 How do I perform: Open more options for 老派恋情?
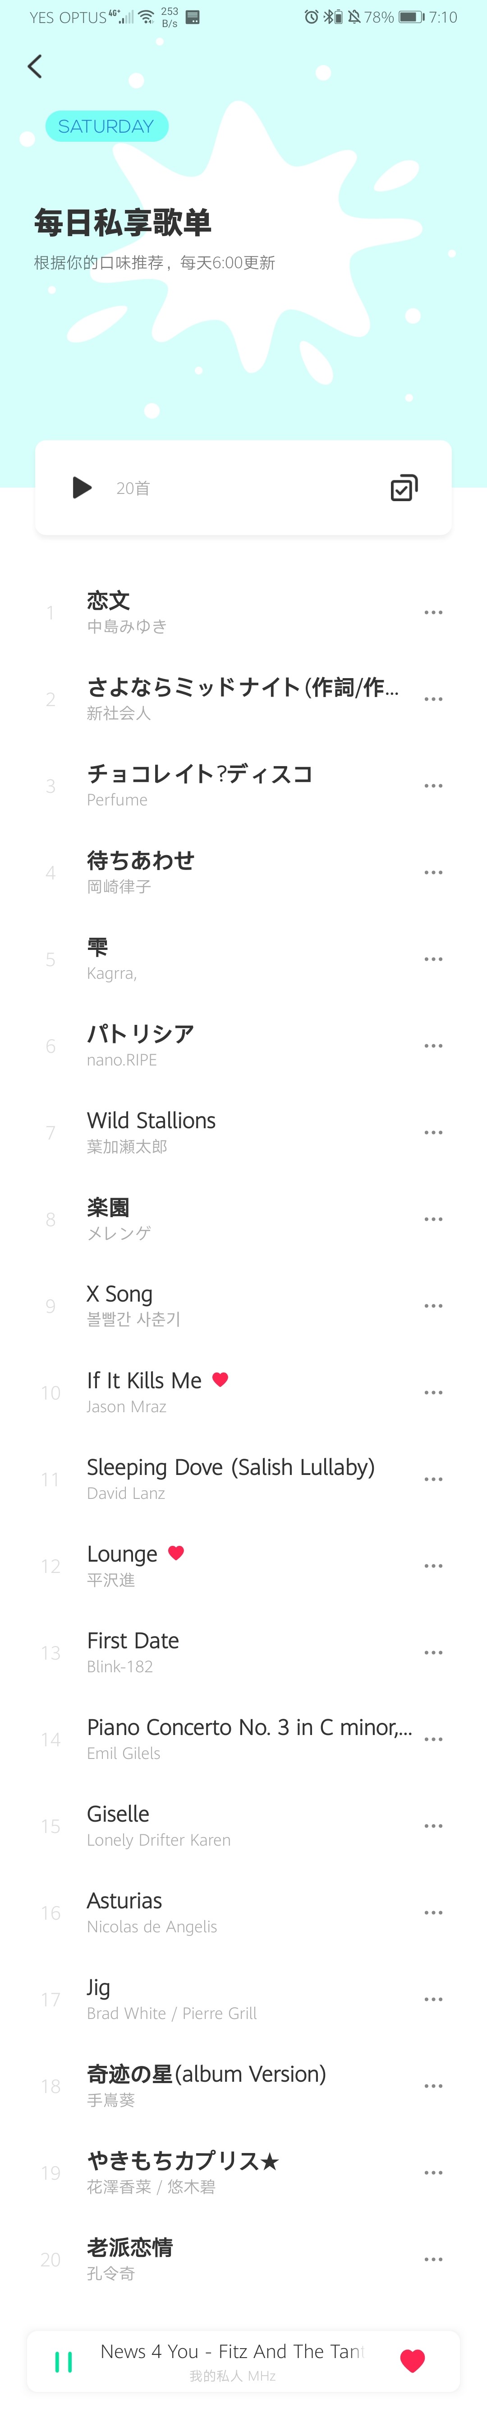point(432,2259)
